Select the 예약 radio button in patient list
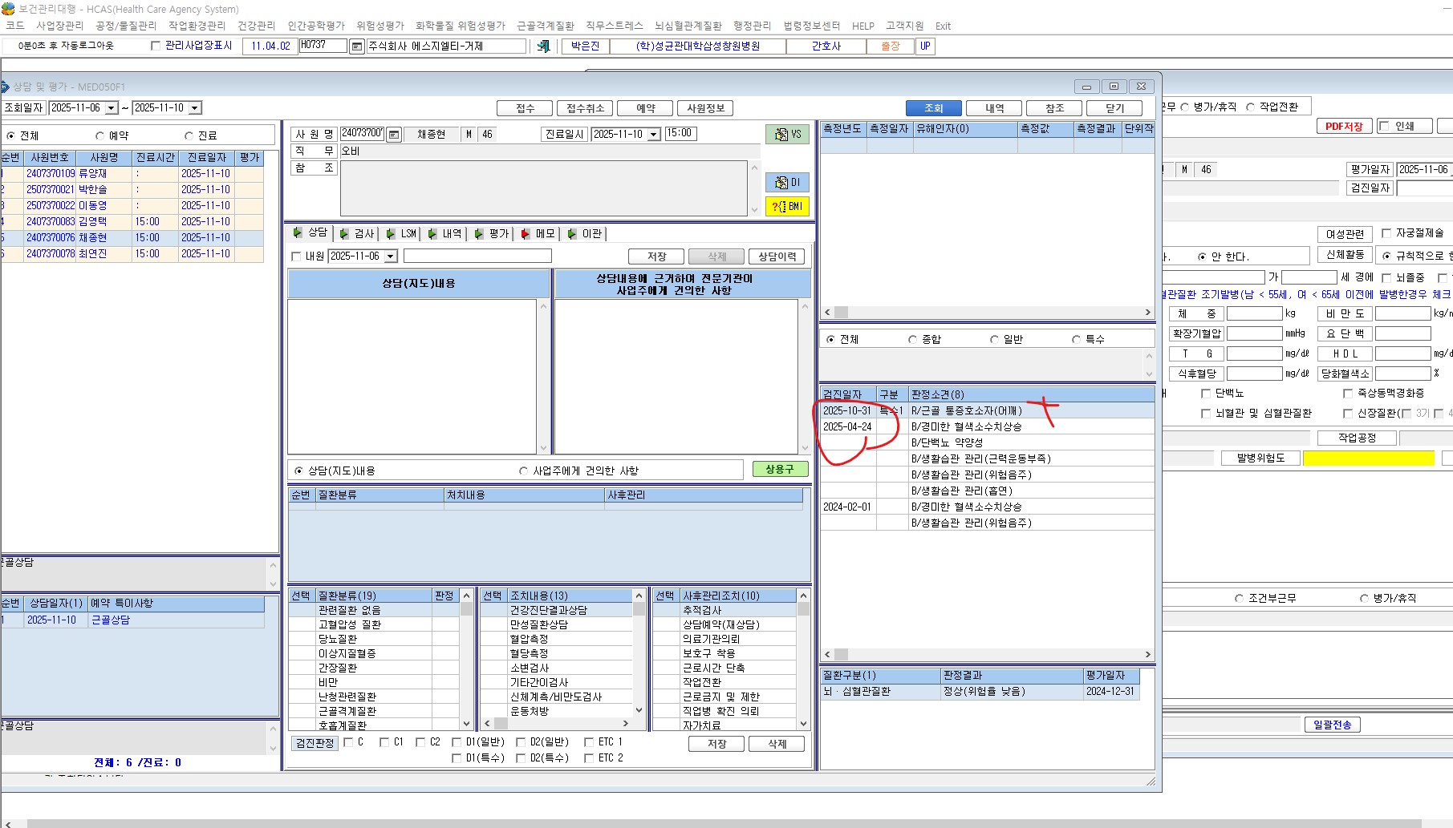 (100, 135)
